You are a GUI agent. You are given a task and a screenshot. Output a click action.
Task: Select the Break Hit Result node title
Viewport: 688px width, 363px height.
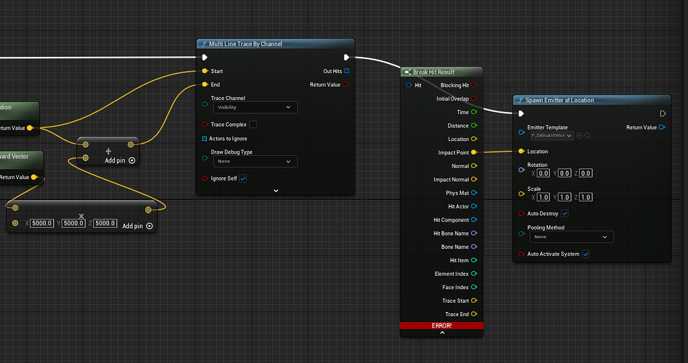(x=433, y=72)
